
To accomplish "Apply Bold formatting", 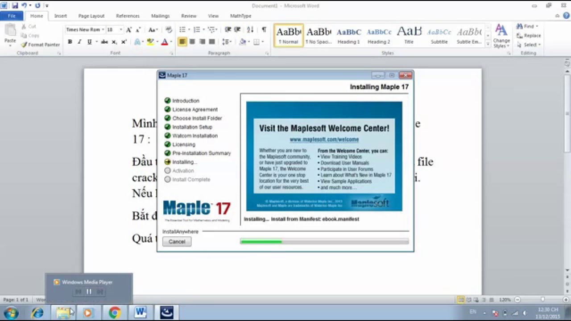I will point(70,41).
